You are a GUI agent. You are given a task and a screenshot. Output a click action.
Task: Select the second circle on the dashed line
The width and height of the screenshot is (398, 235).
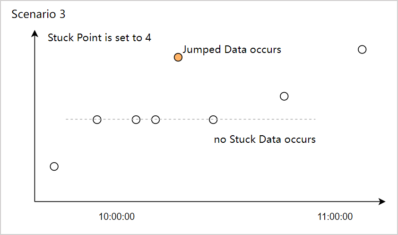pyautogui.click(x=136, y=119)
